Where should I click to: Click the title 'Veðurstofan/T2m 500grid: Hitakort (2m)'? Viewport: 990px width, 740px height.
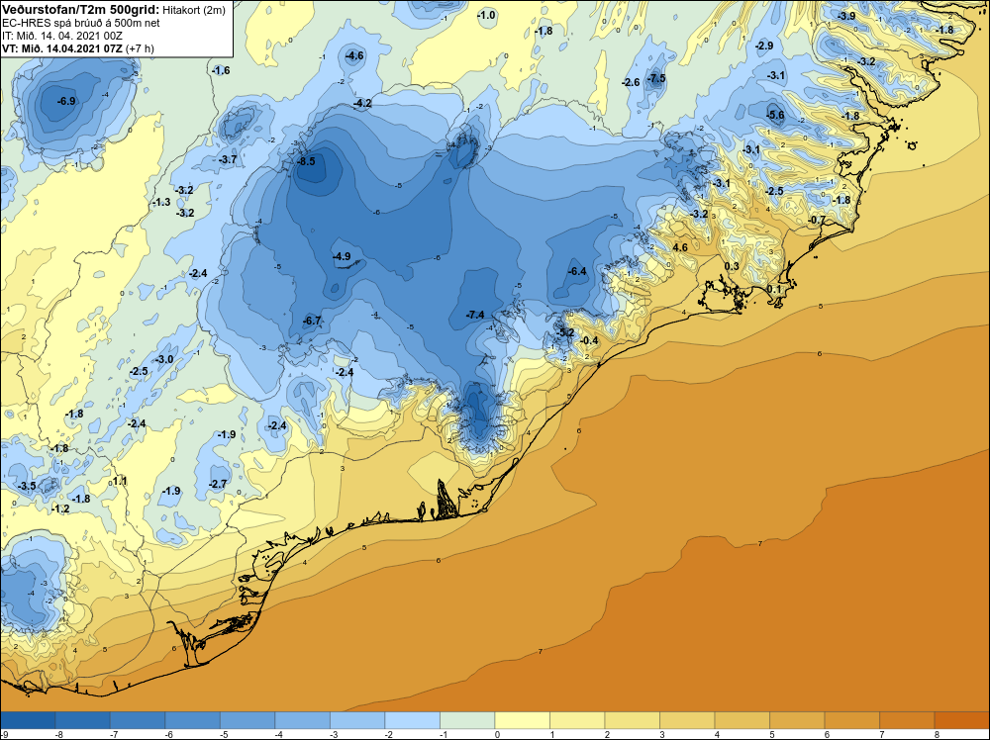pyautogui.click(x=113, y=10)
